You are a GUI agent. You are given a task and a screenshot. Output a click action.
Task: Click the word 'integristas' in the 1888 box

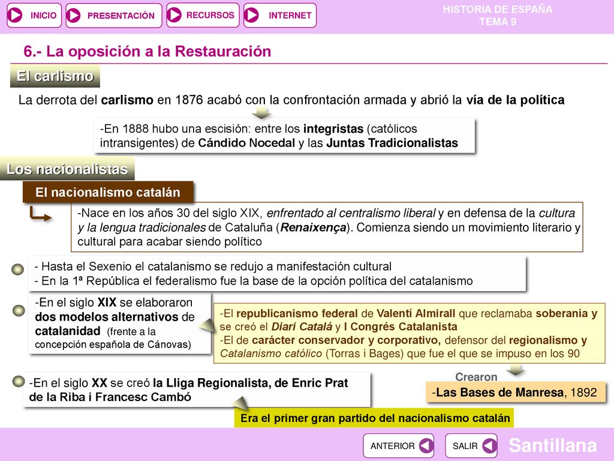(x=333, y=128)
